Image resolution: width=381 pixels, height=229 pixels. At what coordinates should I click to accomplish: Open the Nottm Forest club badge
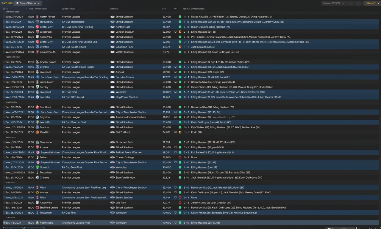click(37, 17)
